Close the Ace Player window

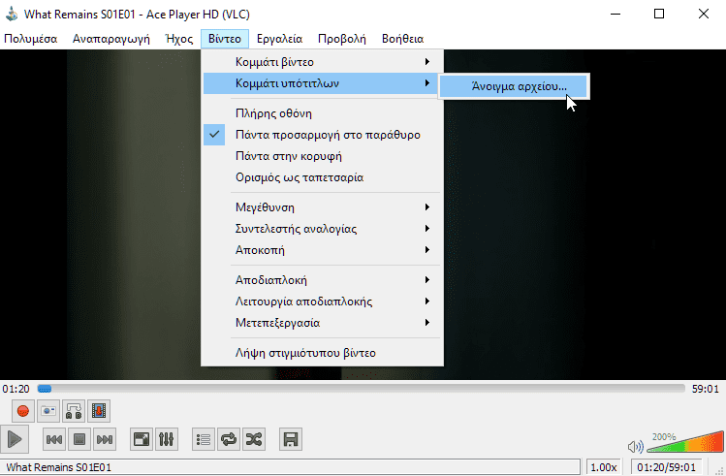tap(704, 14)
